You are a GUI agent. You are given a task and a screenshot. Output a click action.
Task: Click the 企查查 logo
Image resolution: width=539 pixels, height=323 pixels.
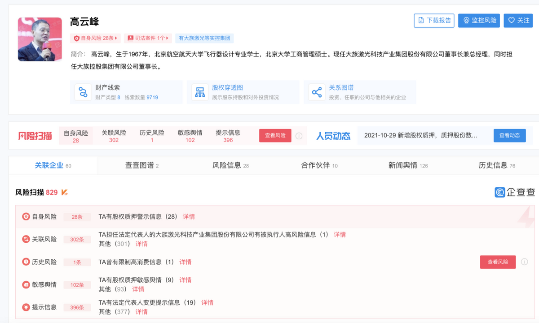coord(515,192)
